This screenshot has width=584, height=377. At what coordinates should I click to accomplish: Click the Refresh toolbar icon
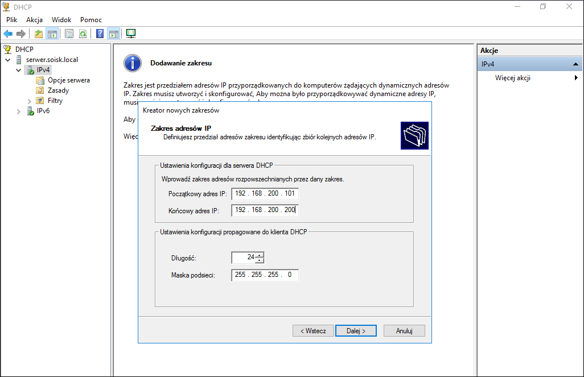click(x=83, y=34)
